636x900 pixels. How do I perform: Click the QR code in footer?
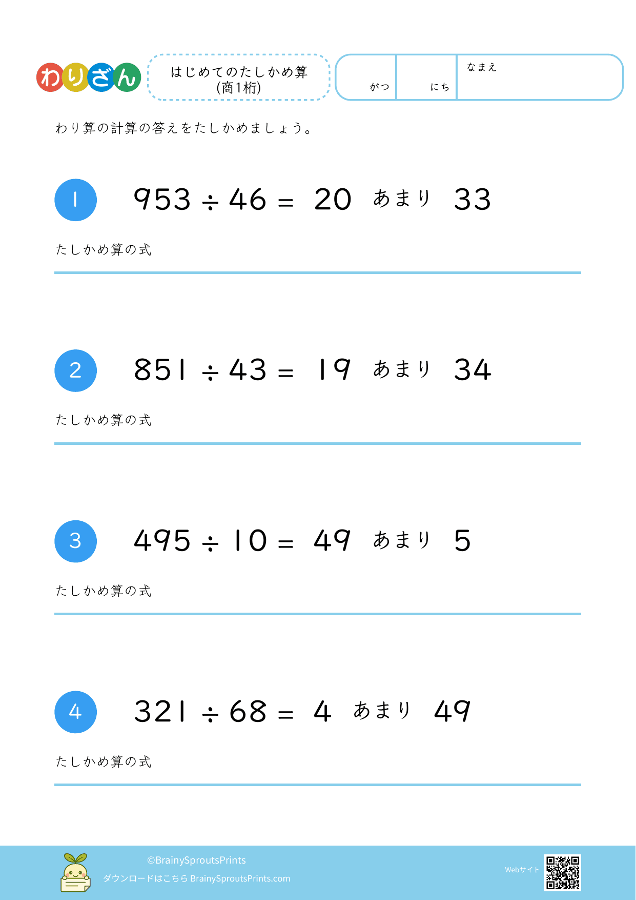(x=562, y=872)
